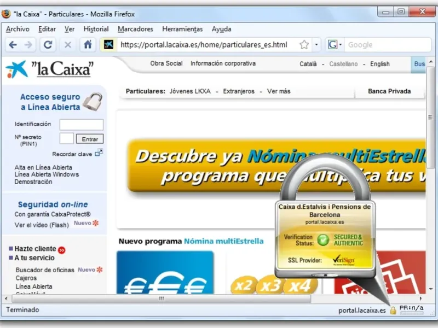Open the Jóvenes LKXA link
This screenshot has height=328, width=438.
tap(190, 91)
